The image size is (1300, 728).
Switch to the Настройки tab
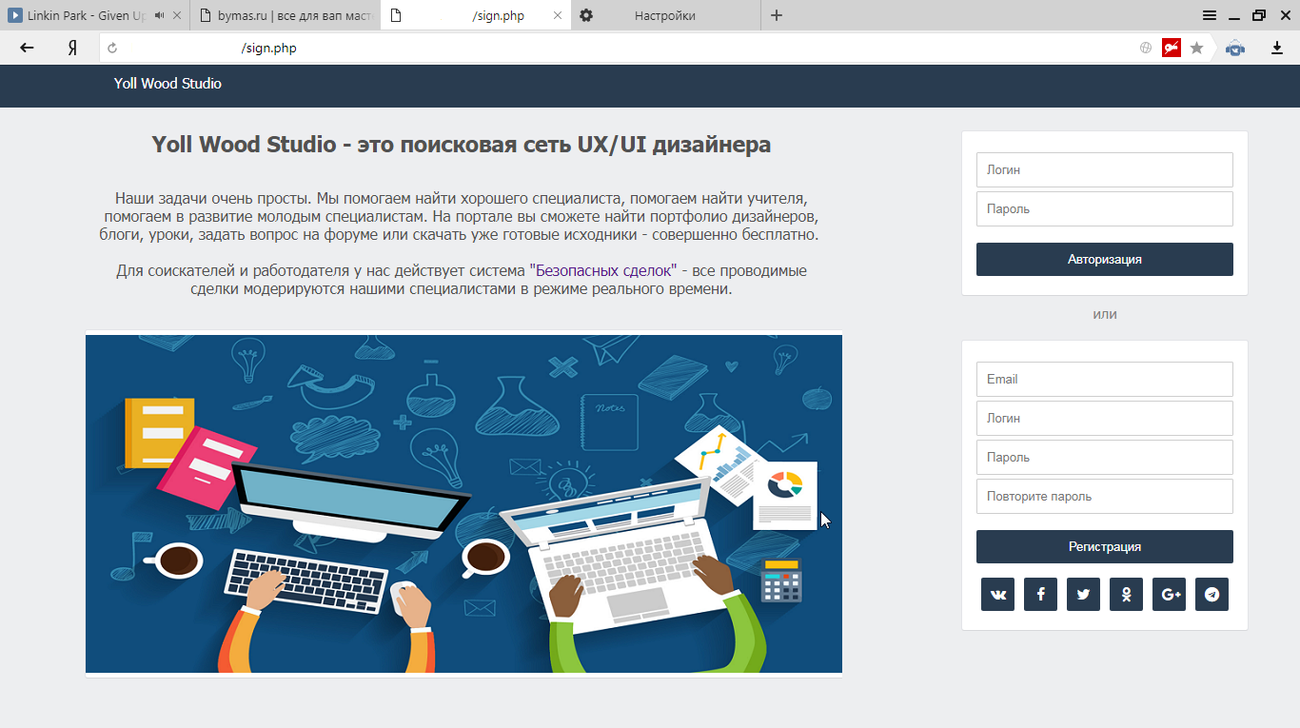click(664, 15)
